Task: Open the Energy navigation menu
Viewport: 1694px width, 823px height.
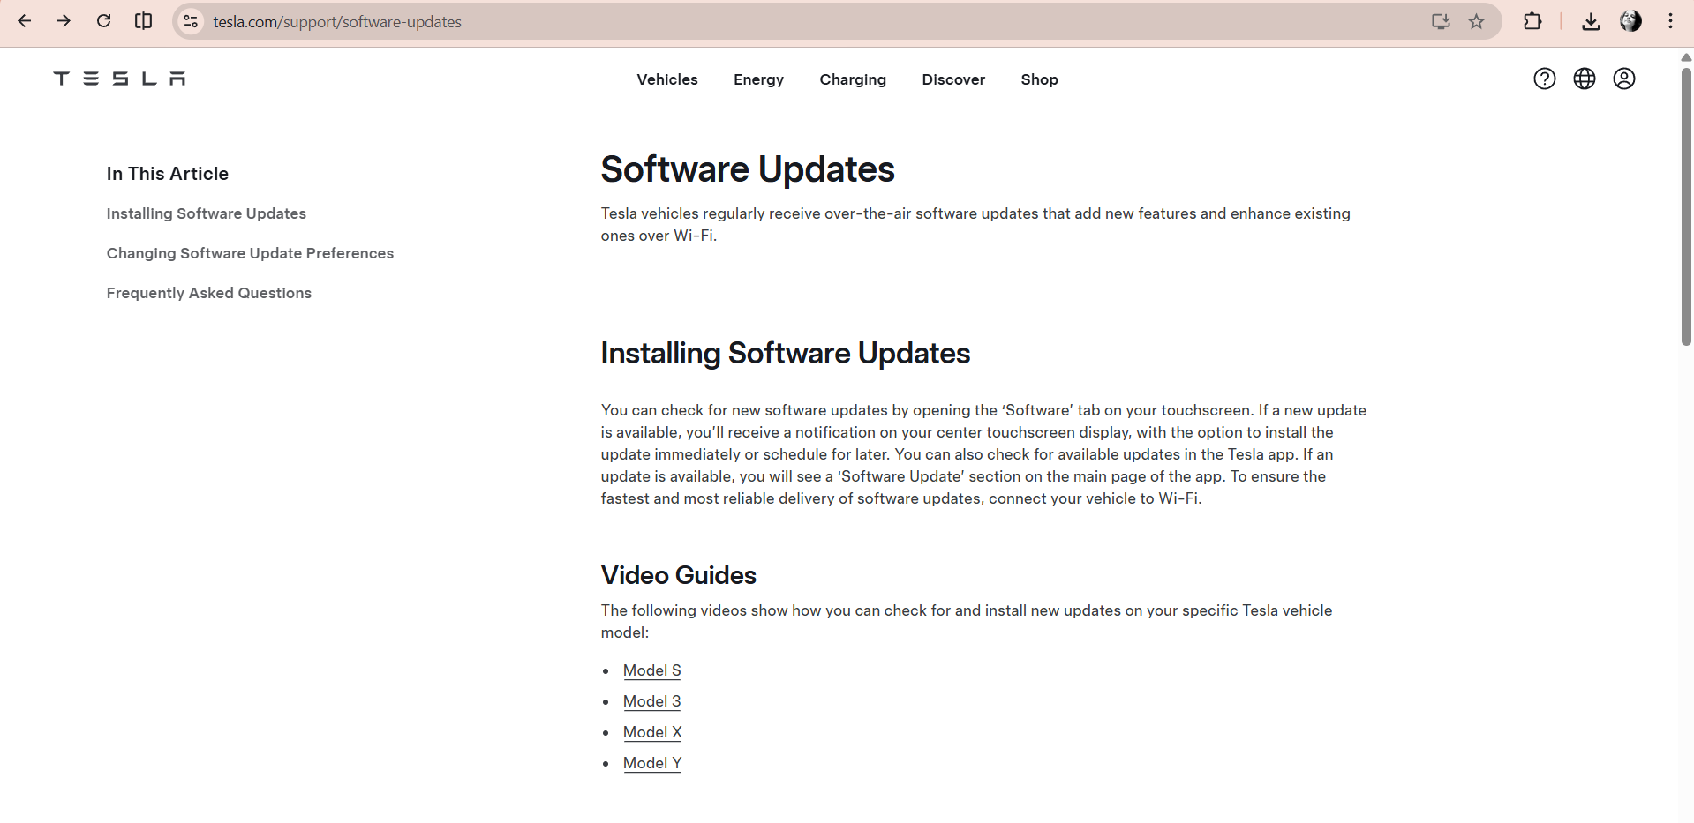Action: pyautogui.click(x=758, y=79)
